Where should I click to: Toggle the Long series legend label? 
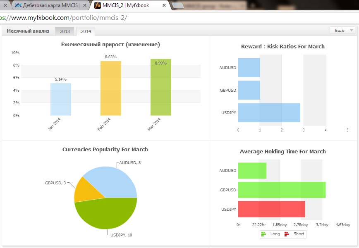275,234
